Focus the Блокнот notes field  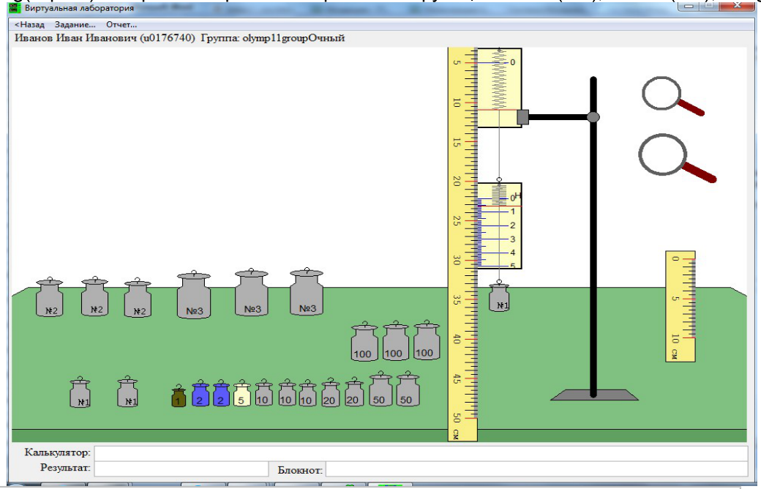[x=537, y=469]
